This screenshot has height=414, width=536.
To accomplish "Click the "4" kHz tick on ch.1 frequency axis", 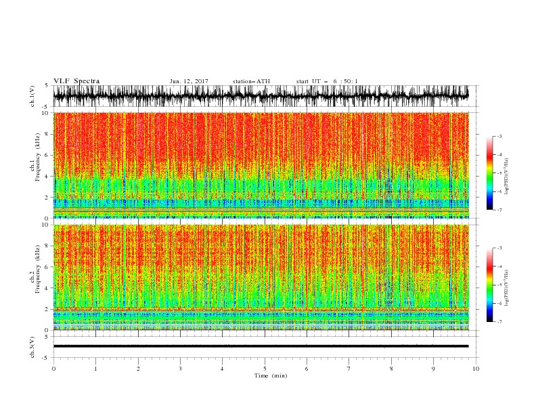I will 47,177.
